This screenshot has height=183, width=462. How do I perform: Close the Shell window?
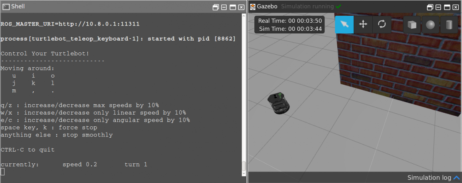(241, 7)
